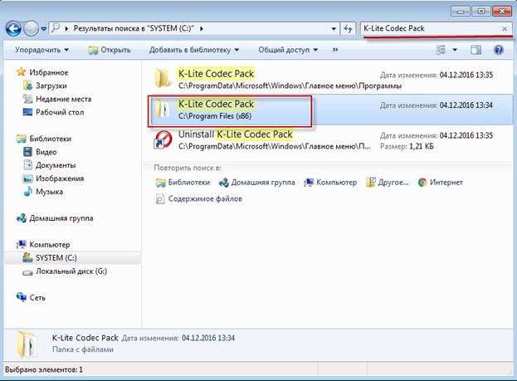Viewport: 517px width, 381px height.
Task: Minimize the Explorer window
Action: tap(461, 12)
